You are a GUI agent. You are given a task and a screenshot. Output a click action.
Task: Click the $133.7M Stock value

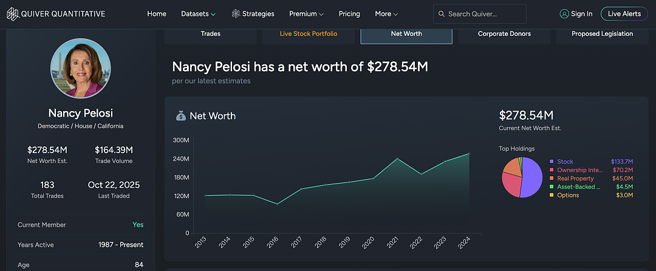pos(622,162)
